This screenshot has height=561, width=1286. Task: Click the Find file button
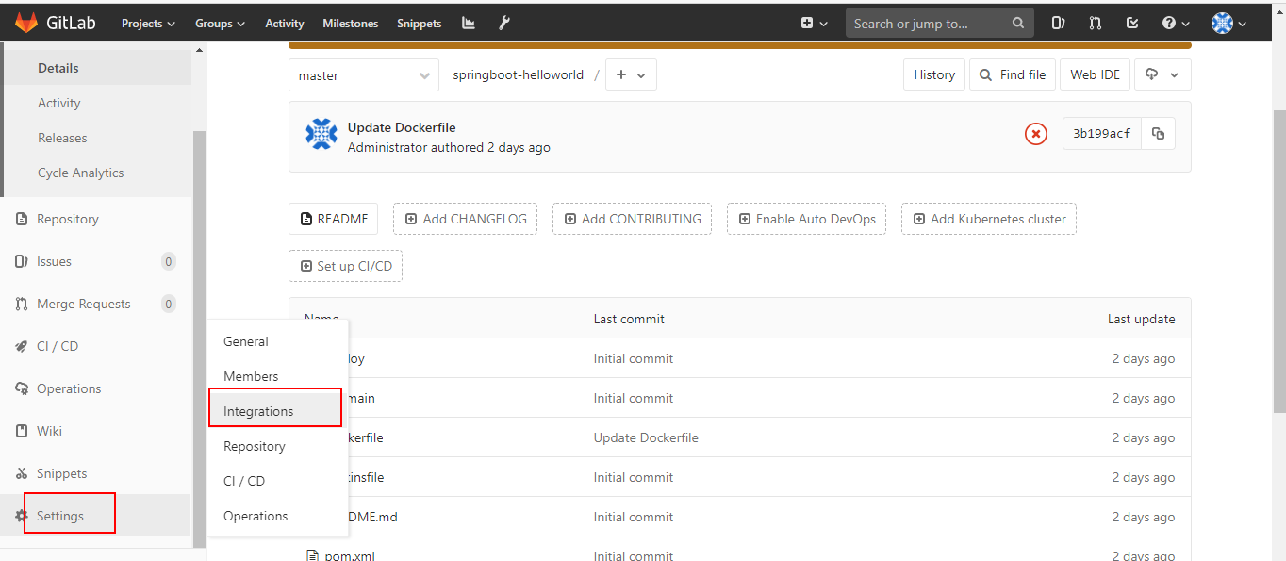[1013, 74]
